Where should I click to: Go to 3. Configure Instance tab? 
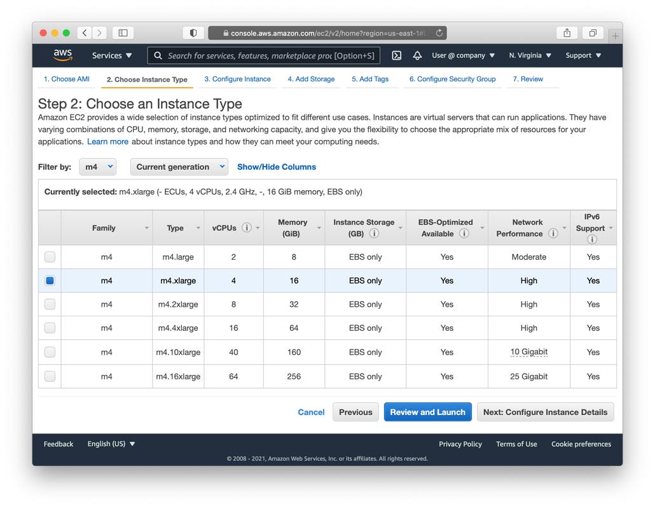(237, 79)
